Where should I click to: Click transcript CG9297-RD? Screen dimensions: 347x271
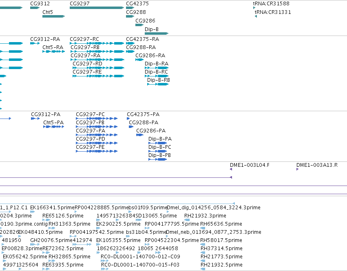pos(87,64)
